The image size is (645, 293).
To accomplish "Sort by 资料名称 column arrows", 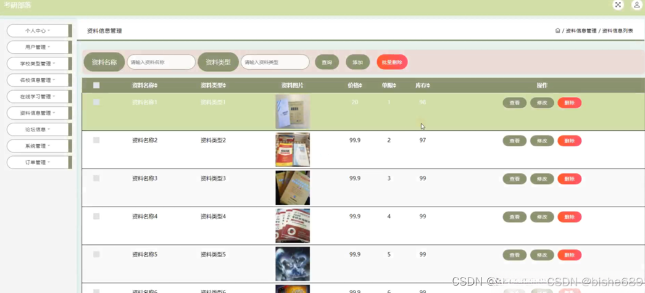I will [x=156, y=86].
